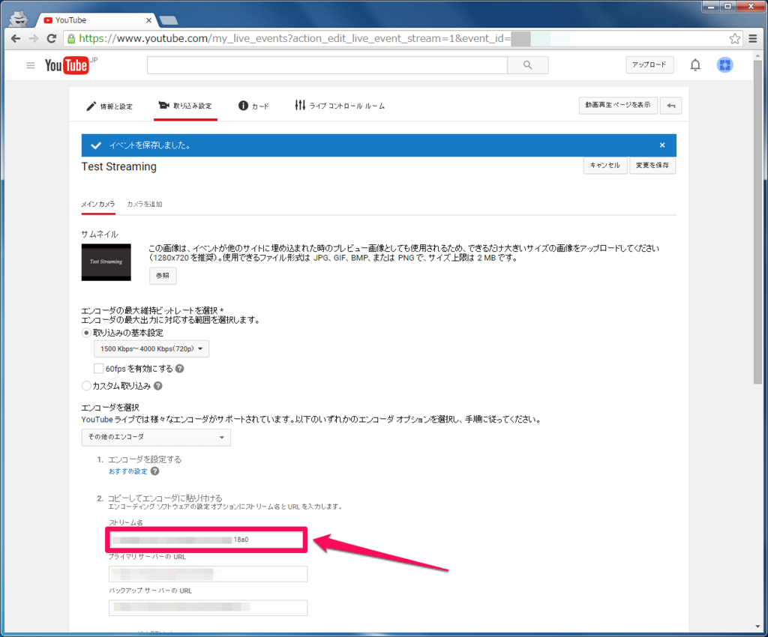This screenshot has height=637, width=768.
Task: Click the YouTube logo
Action: pos(67,65)
